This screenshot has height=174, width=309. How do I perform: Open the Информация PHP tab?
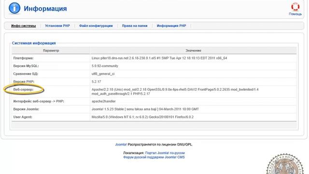pyautogui.click(x=171, y=26)
